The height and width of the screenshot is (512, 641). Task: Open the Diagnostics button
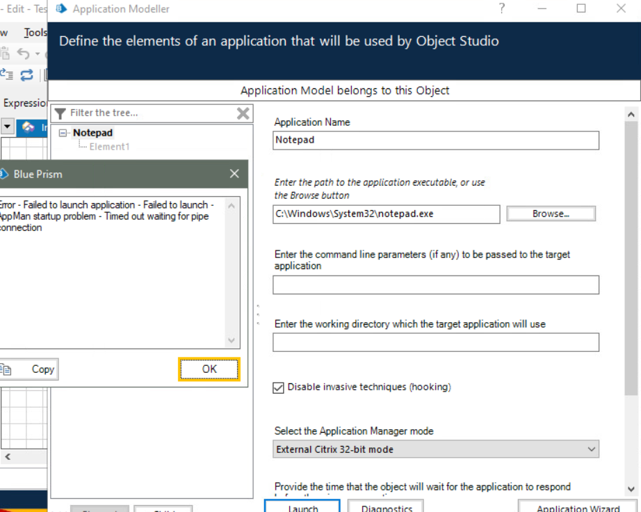386,506
